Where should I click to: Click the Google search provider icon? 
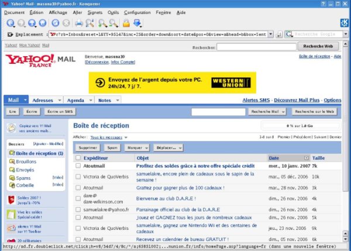tap(289, 35)
